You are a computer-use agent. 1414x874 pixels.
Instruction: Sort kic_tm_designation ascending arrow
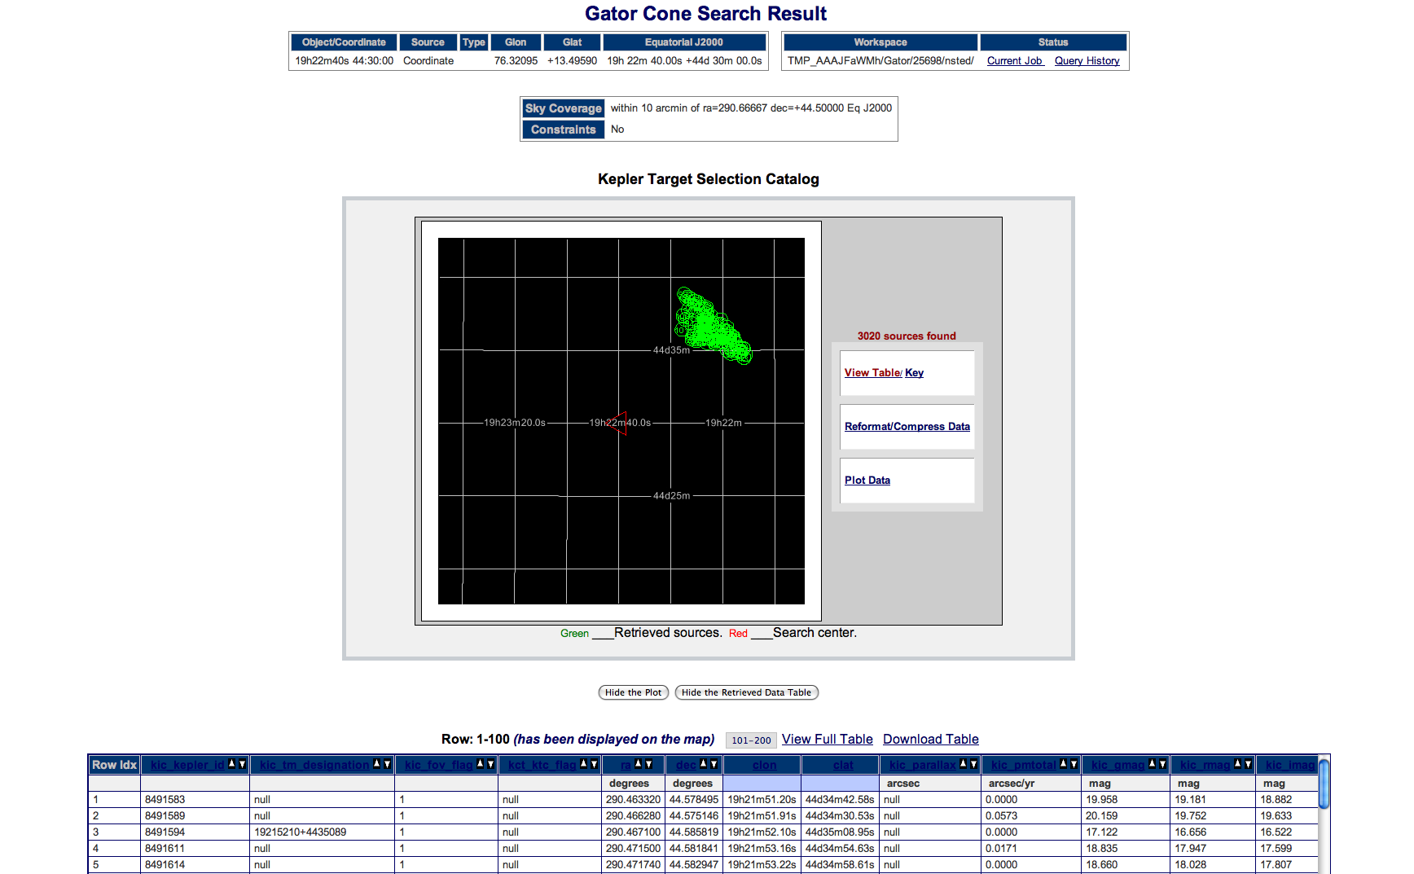(x=376, y=764)
